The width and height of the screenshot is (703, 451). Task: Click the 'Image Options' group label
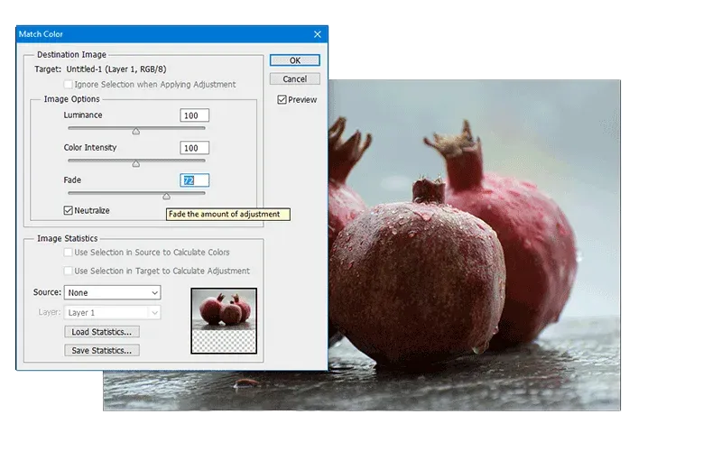(x=71, y=99)
